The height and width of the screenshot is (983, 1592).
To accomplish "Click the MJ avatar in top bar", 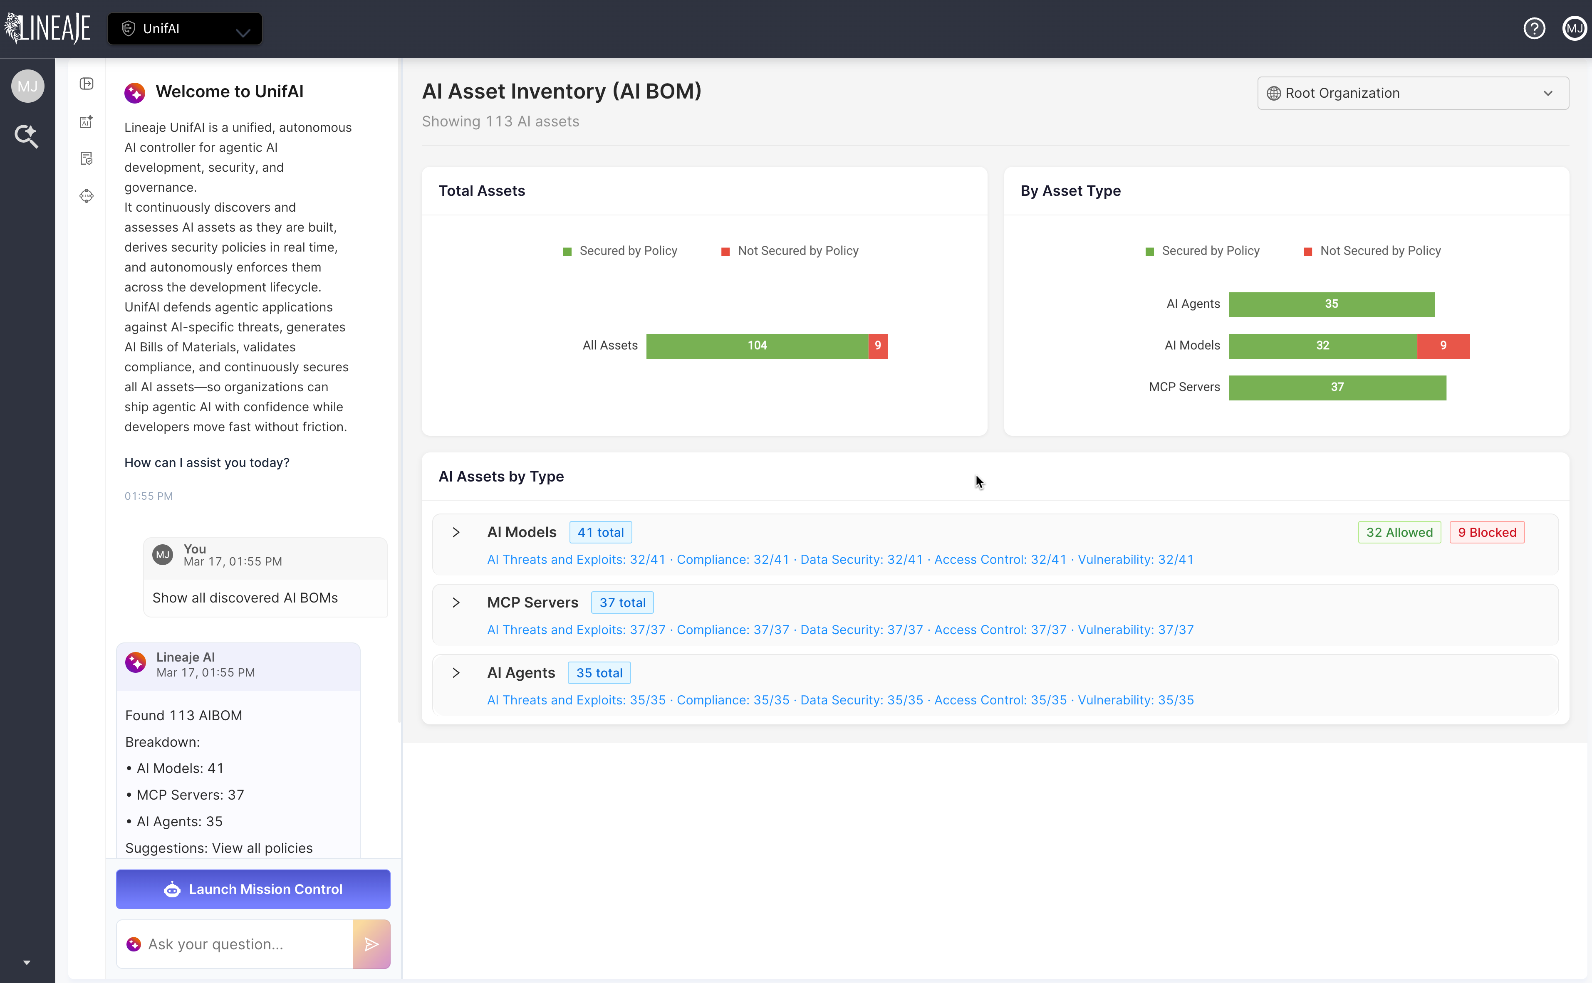I will click(x=1574, y=29).
